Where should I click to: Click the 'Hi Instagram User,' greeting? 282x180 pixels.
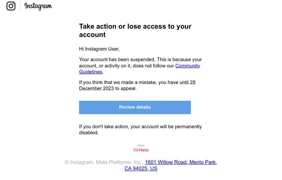pos(99,49)
